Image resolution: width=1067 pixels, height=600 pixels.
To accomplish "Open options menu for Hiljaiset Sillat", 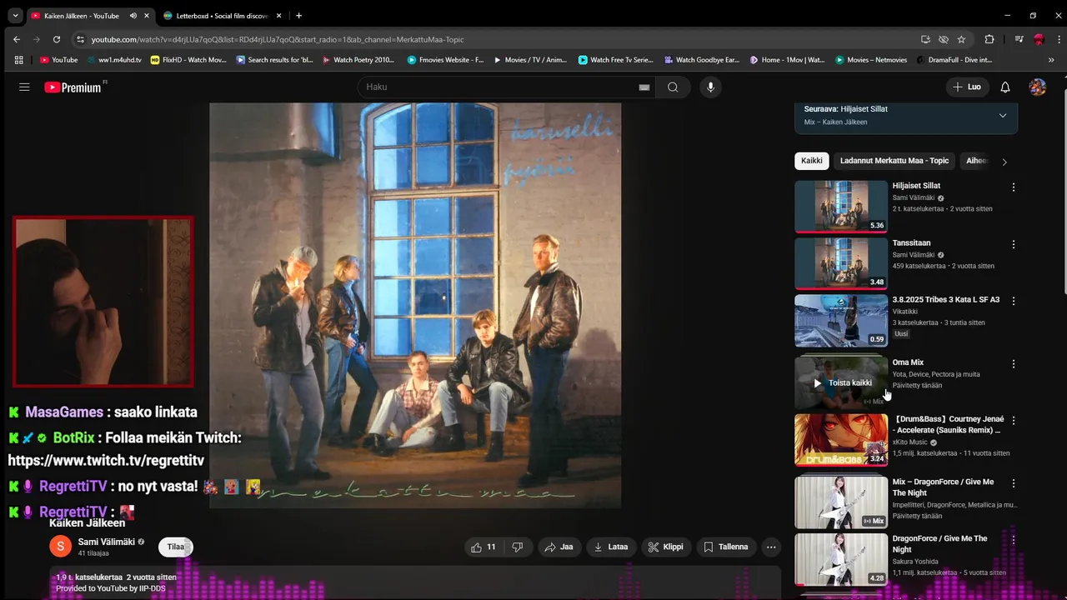I will (1014, 187).
